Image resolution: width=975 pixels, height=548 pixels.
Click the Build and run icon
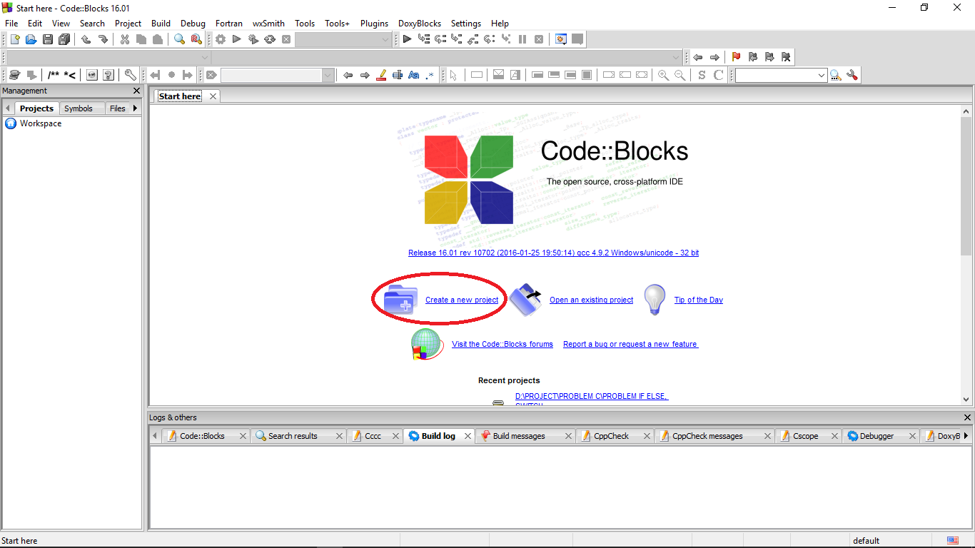pyautogui.click(x=253, y=39)
